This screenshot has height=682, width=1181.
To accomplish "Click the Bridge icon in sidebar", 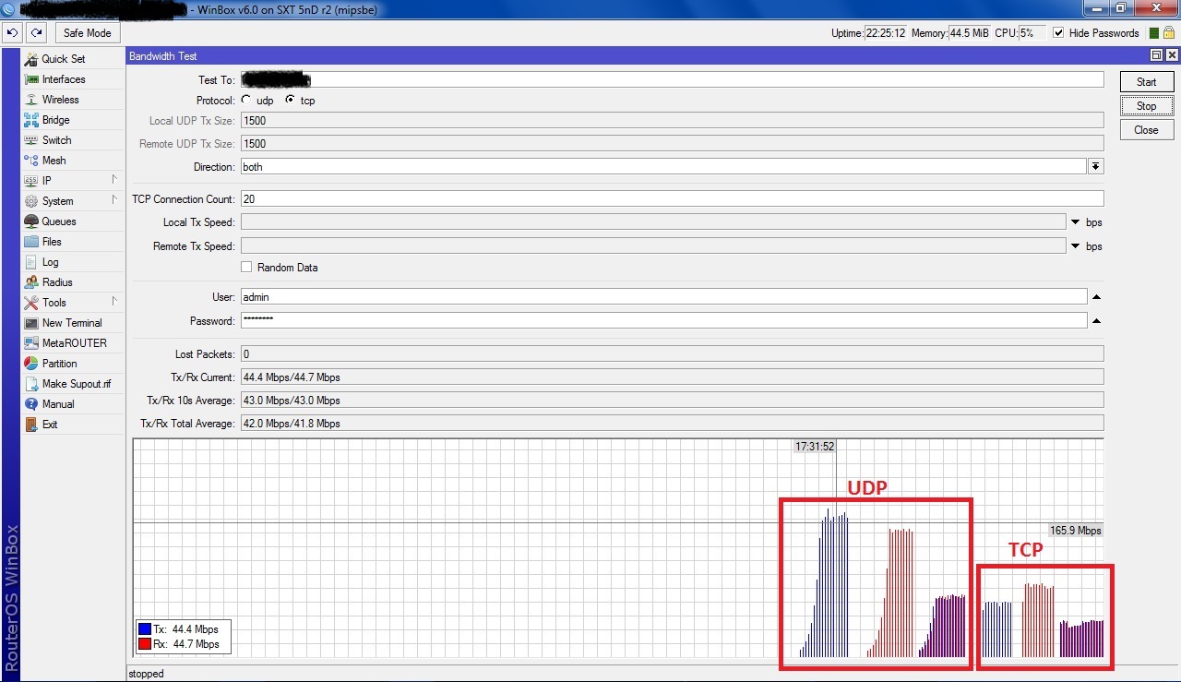I will coord(31,120).
